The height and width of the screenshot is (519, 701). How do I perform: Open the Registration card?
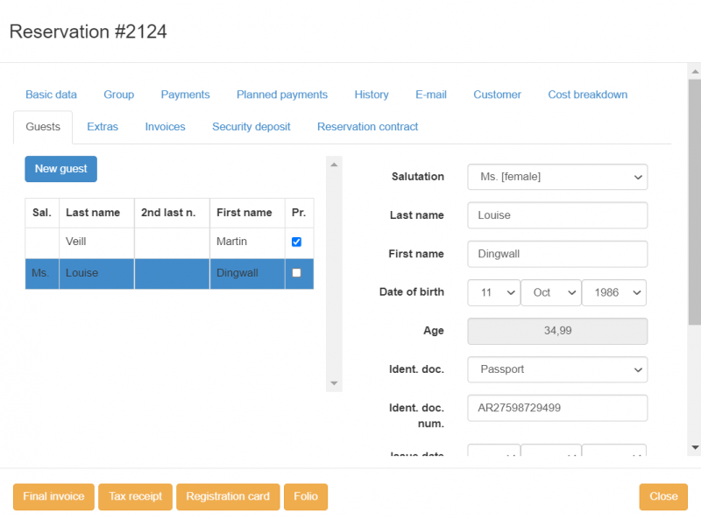228,496
